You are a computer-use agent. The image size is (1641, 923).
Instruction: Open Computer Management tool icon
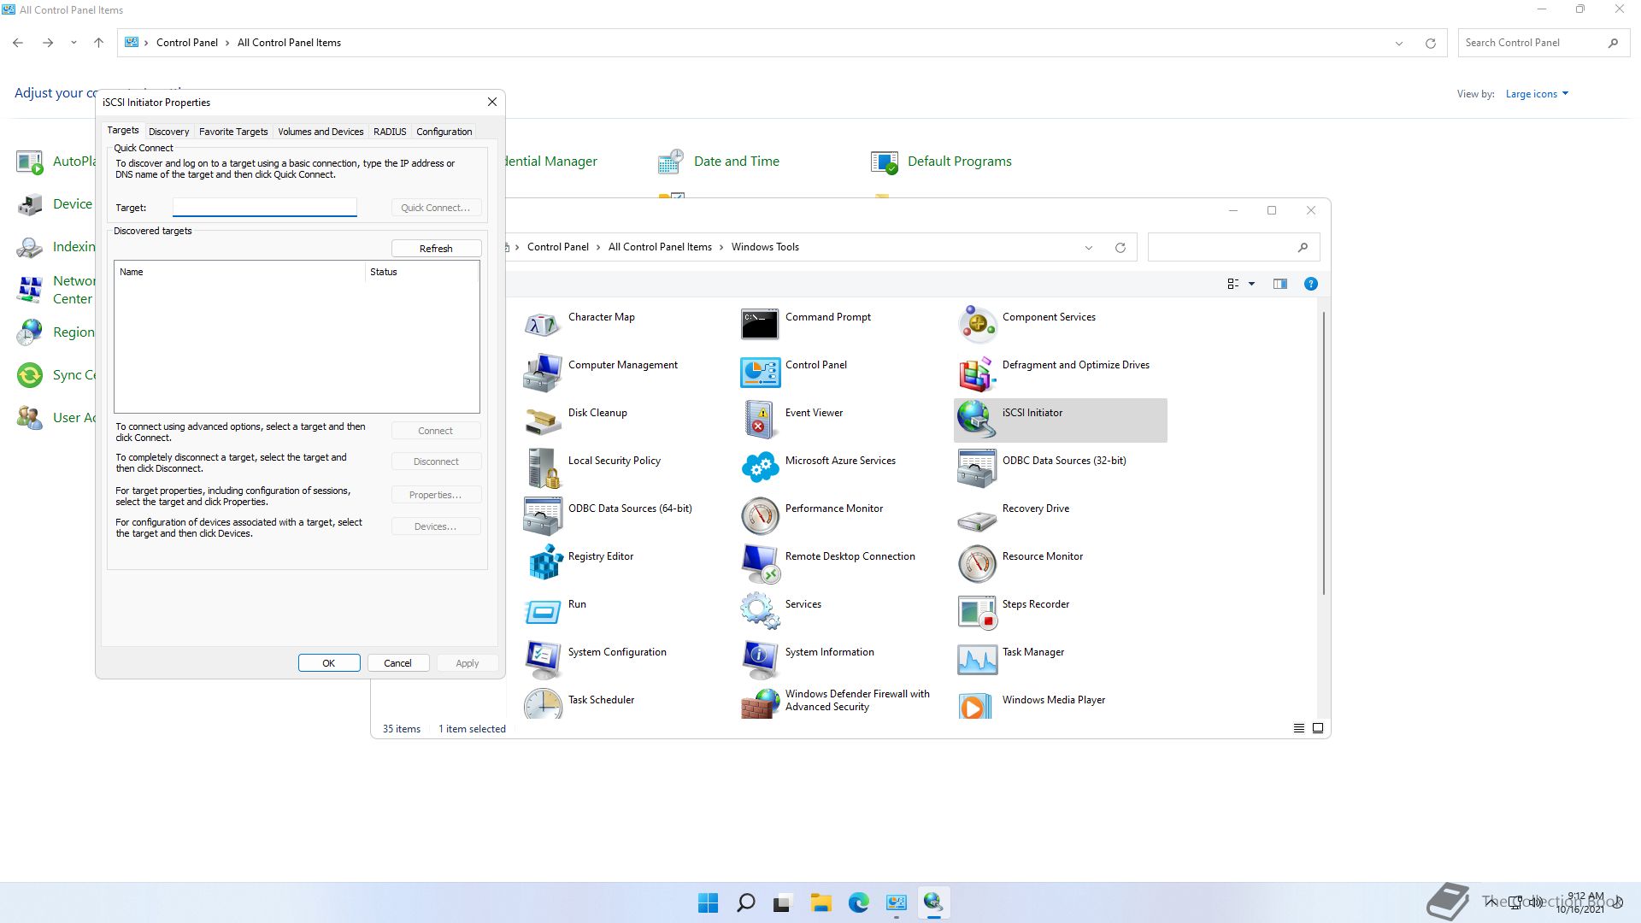coord(543,373)
